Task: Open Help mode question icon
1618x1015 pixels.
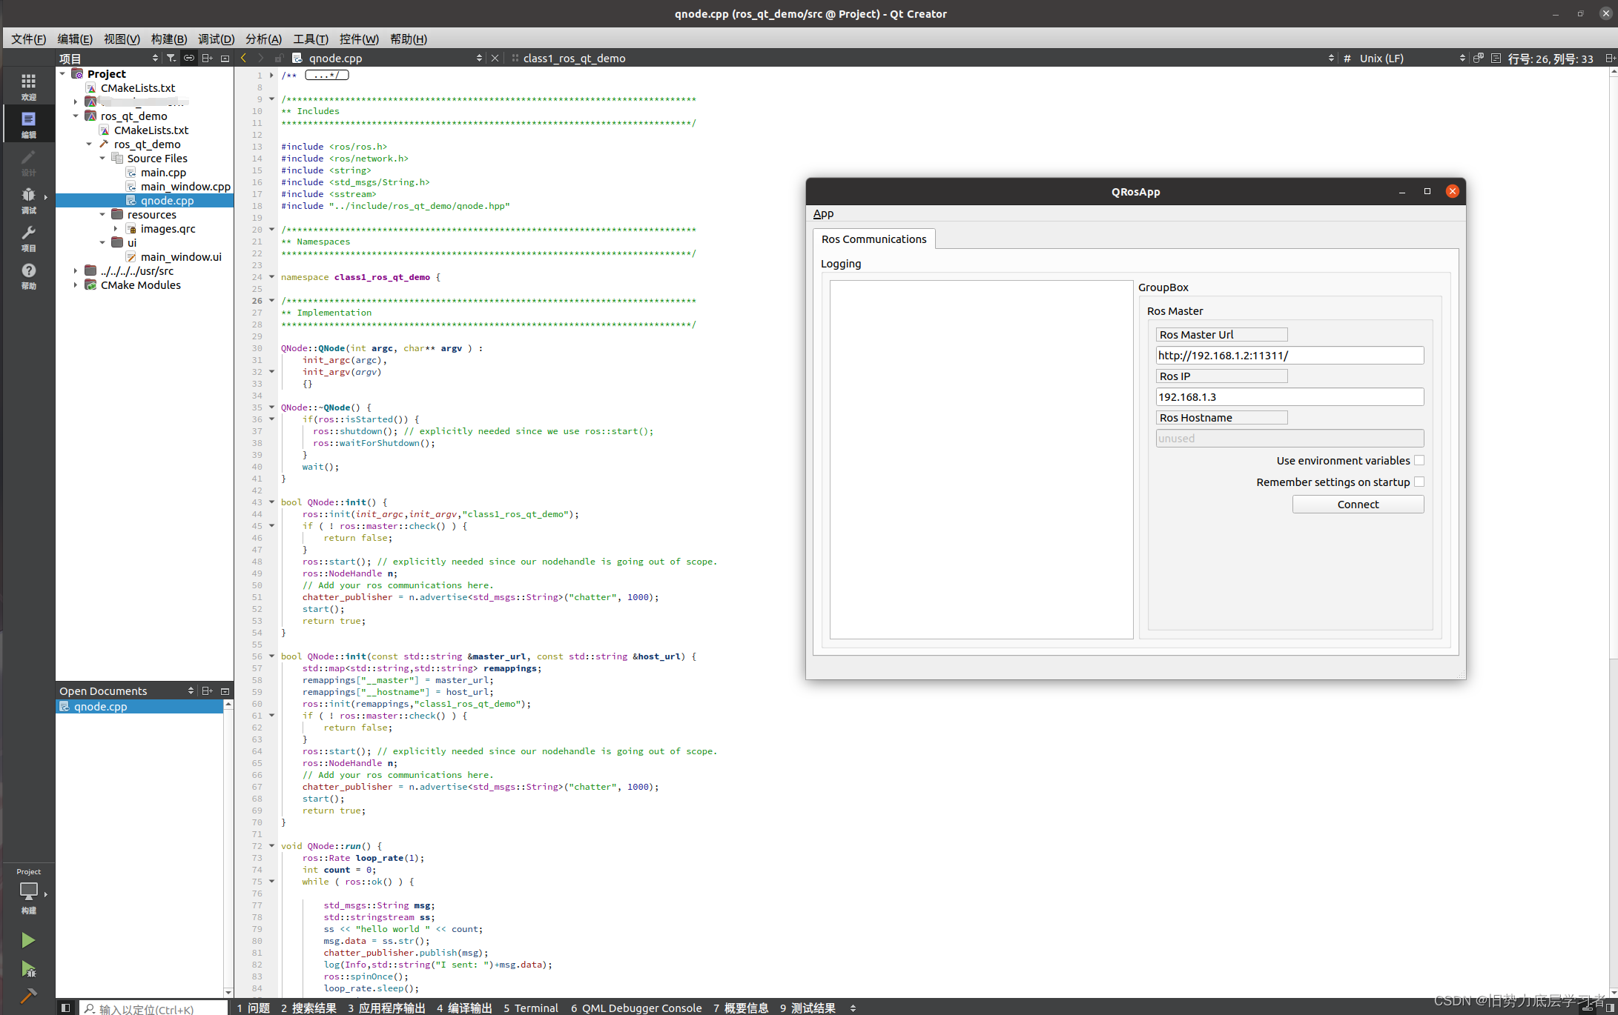Action: [x=28, y=275]
